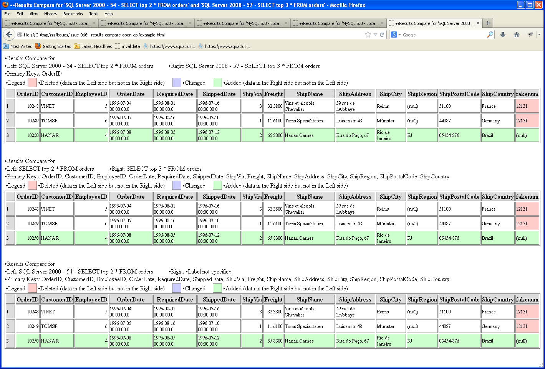Click the magnifier search button

490,35
